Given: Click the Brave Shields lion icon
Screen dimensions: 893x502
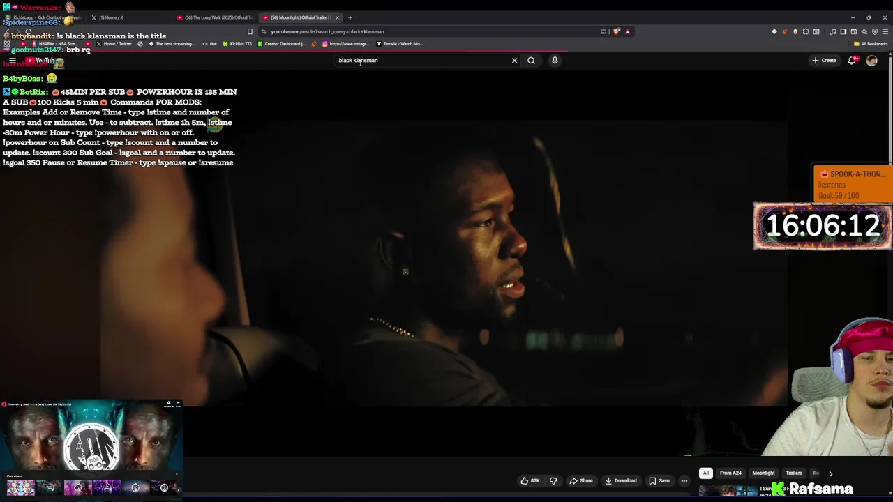Looking at the screenshot, I should pos(617,31).
